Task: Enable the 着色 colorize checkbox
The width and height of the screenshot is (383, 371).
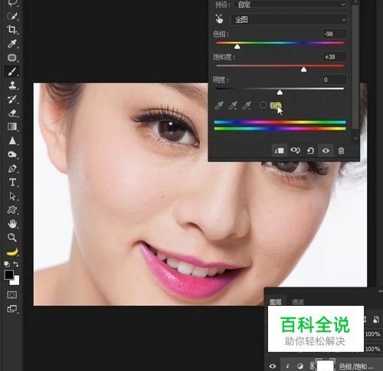Action: click(263, 105)
